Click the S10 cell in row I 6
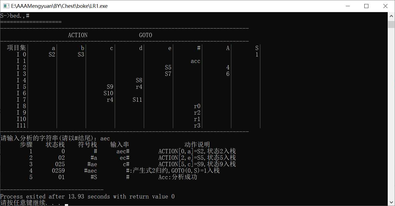 point(108,93)
